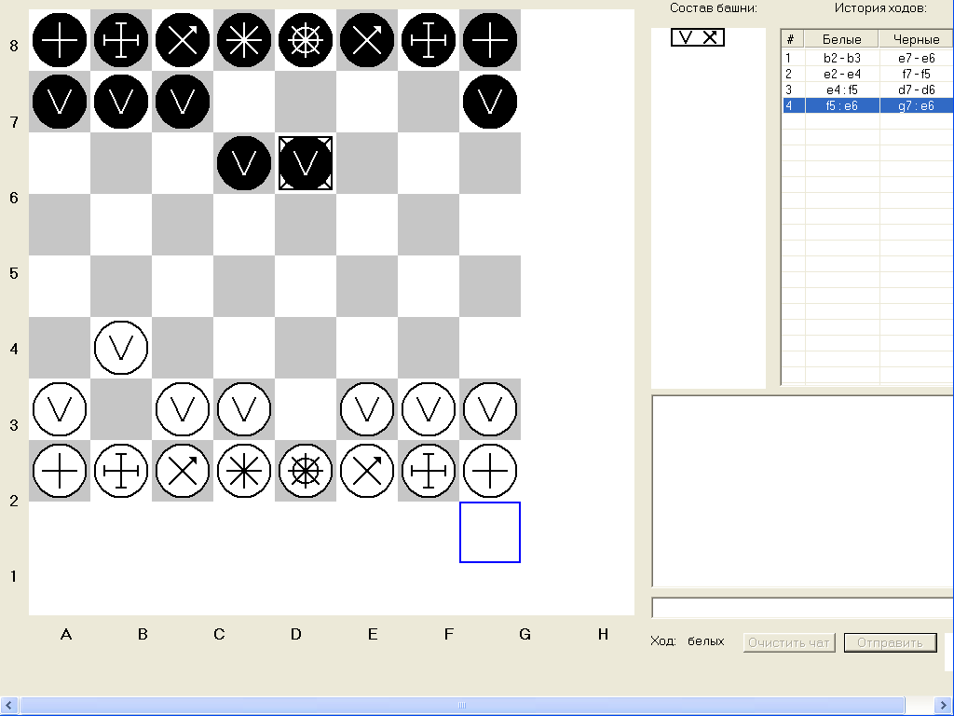Image resolution: width=954 pixels, height=716 pixels.
Task: Click the История ходов label
Action: (x=880, y=8)
